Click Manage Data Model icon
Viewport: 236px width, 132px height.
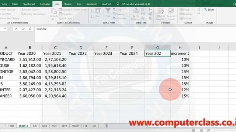tap(150, 18)
